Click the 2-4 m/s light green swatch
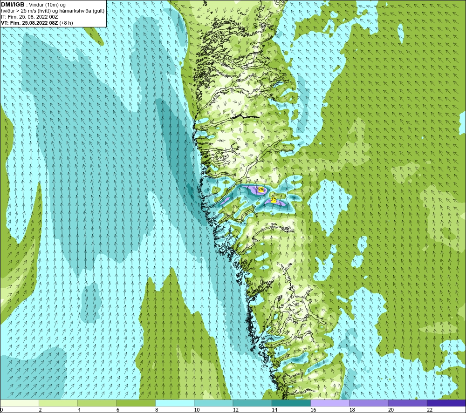The height and width of the screenshot is (413, 466). pos(58,403)
